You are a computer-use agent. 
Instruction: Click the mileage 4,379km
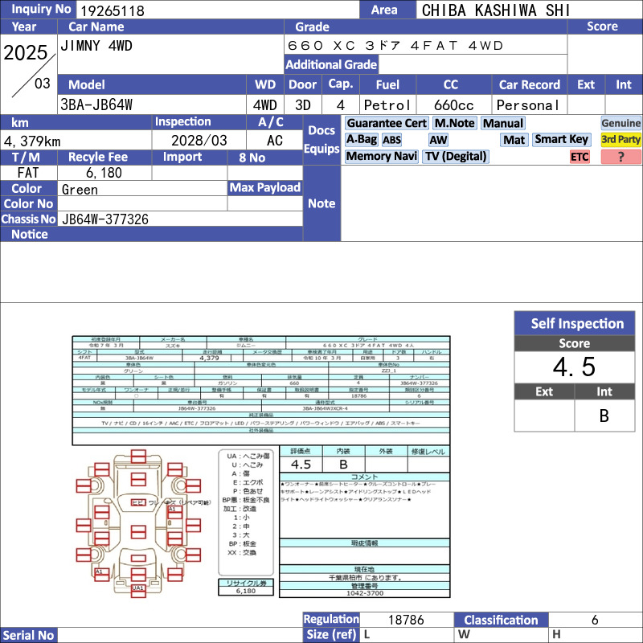pyautogui.click(x=32, y=141)
